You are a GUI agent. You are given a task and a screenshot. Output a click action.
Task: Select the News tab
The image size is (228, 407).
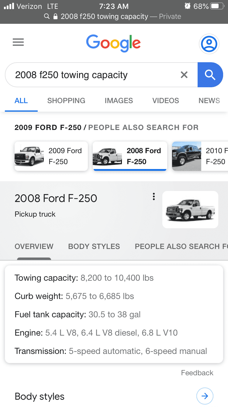tap(209, 101)
